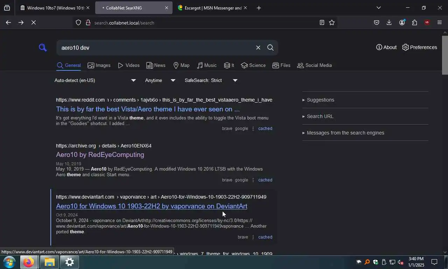Open Reddit best Vista/Aero theme result
This screenshot has width=448, height=269.
[x=148, y=109]
